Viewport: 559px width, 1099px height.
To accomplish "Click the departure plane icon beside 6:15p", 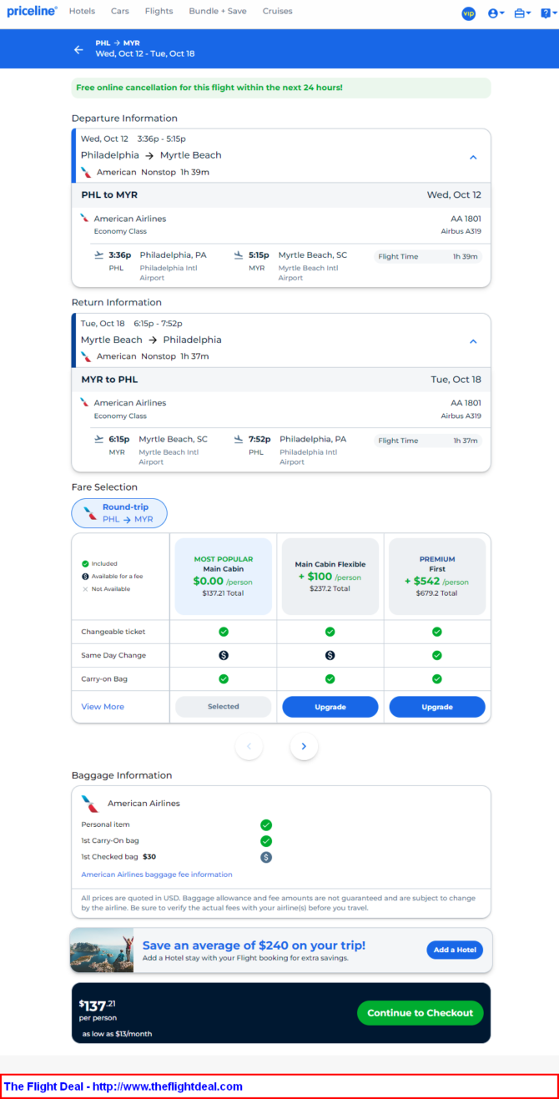I will click(99, 439).
